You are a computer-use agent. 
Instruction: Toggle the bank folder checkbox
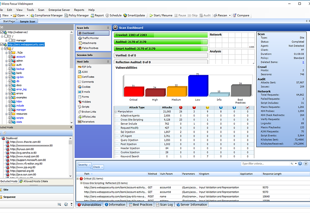click(x=10, y=73)
